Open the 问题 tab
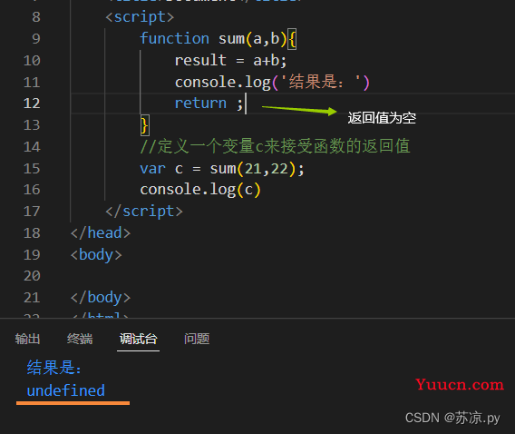The height and width of the screenshot is (434, 515). coord(197,339)
